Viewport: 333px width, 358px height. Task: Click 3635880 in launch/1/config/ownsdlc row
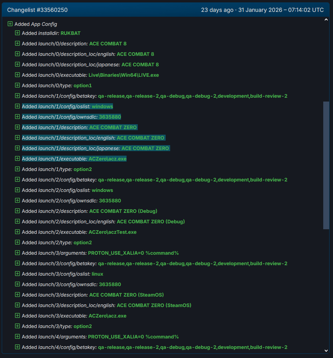pos(110,117)
